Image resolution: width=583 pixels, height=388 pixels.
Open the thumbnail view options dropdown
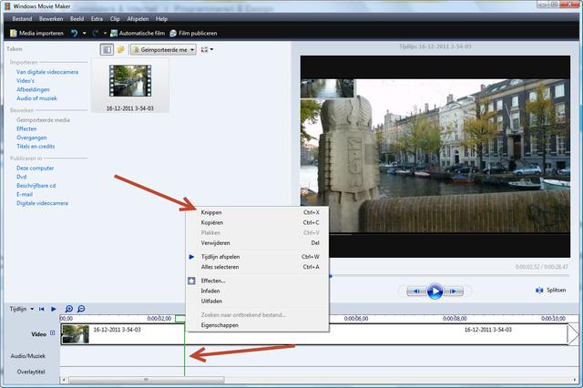(208, 49)
